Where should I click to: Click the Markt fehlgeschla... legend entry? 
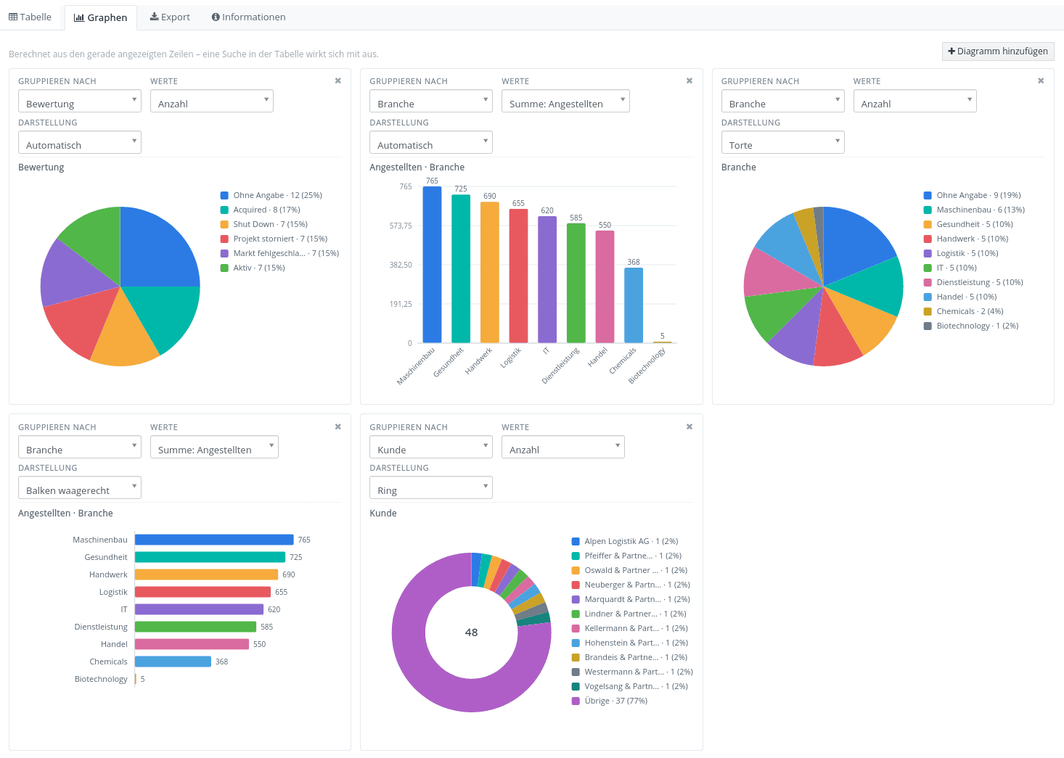tap(279, 253)
